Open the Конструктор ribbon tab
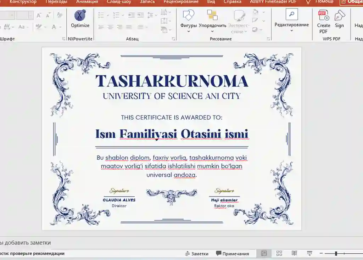Image resolution: width=363 pixels, height=260 pixels. click(x=23, y=2)
